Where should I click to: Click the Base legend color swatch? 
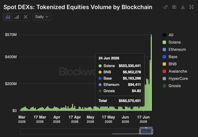pos(164,57)
